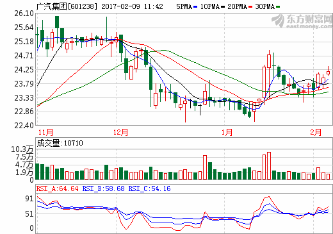The height and width of the screenshot is (234, 333).
Task: Click the blue 5PMA legend color marker
Action: (195, 7)
